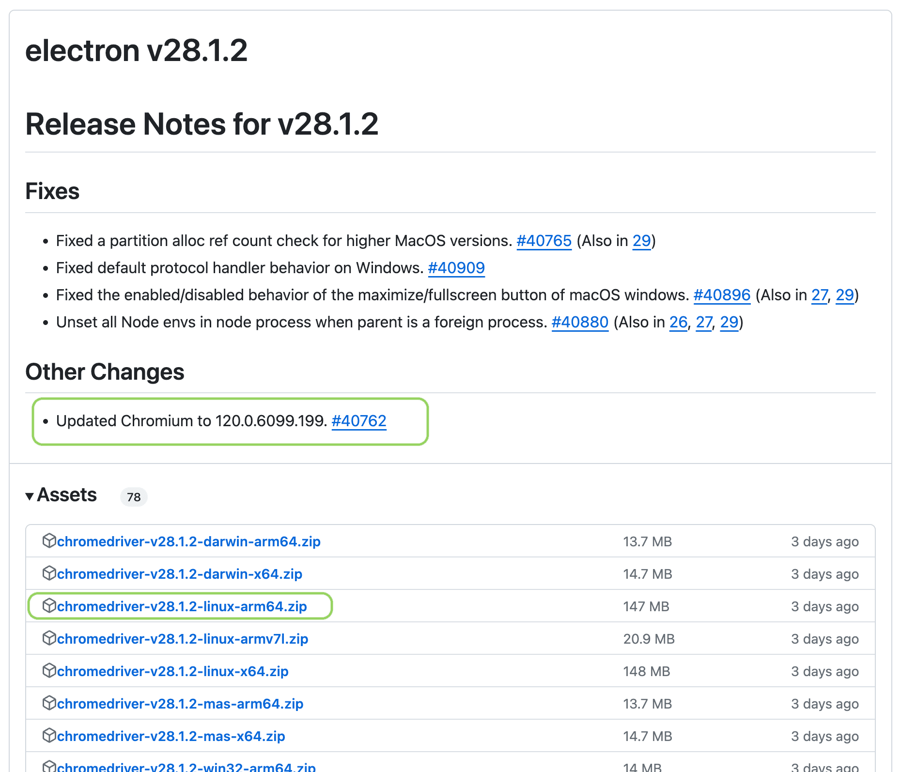
Task: Collapse the Assets section triangle
Action: tap(30, 496)
